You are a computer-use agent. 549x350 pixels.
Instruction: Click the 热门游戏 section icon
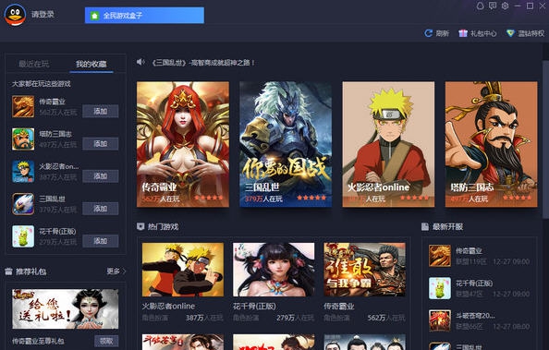coord(140,226)
